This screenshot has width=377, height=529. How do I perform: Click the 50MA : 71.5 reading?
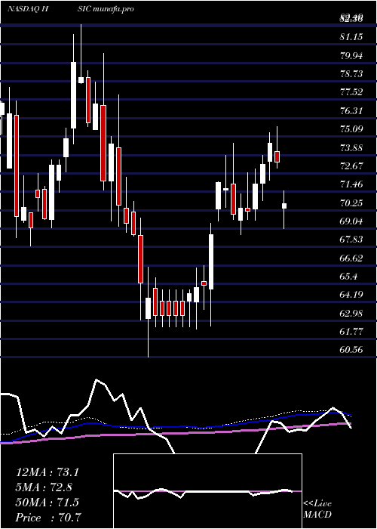(x=47, y=502)
